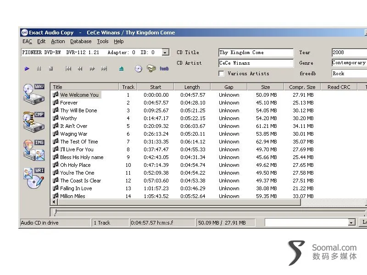Start playback with the Play button
This screenshot has width=367, height=275.
tap(27, 68)
